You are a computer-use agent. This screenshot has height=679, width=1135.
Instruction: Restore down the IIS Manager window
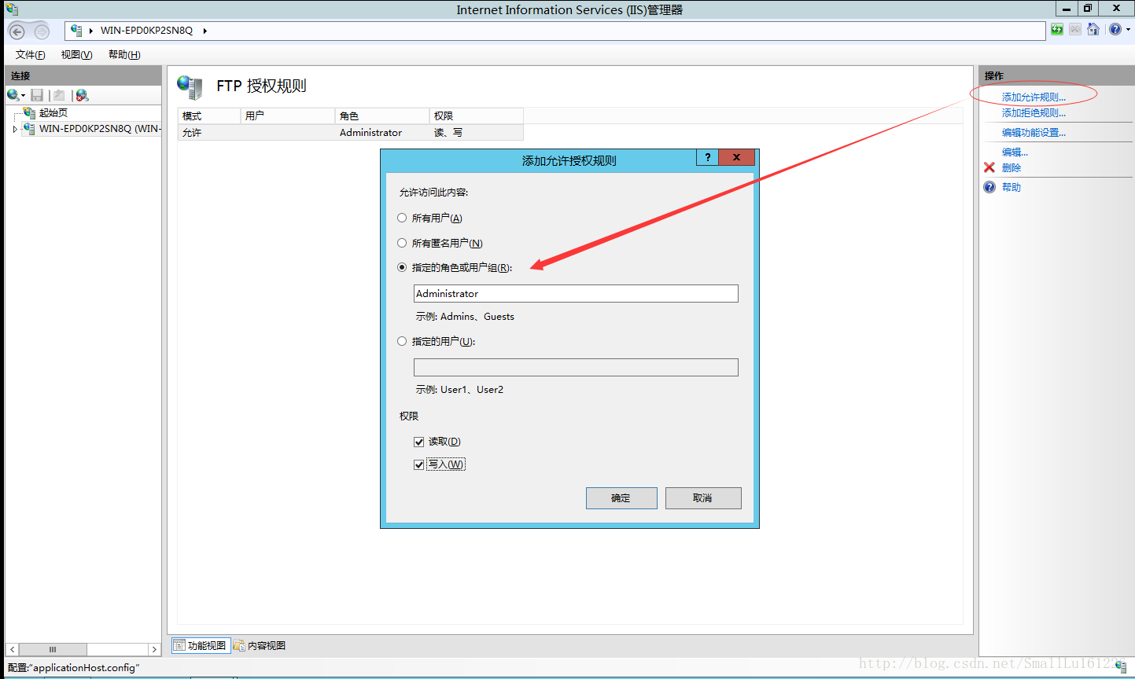[x=1088, y=9]
